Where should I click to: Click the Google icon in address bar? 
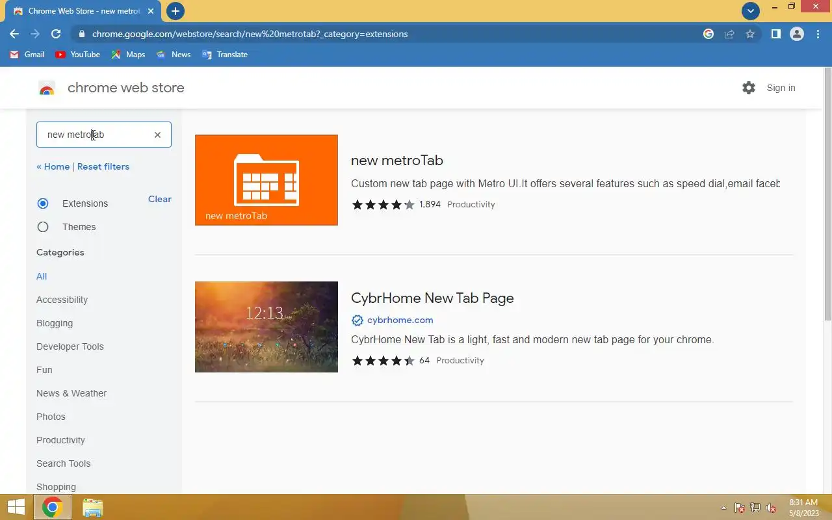point(708,34)
